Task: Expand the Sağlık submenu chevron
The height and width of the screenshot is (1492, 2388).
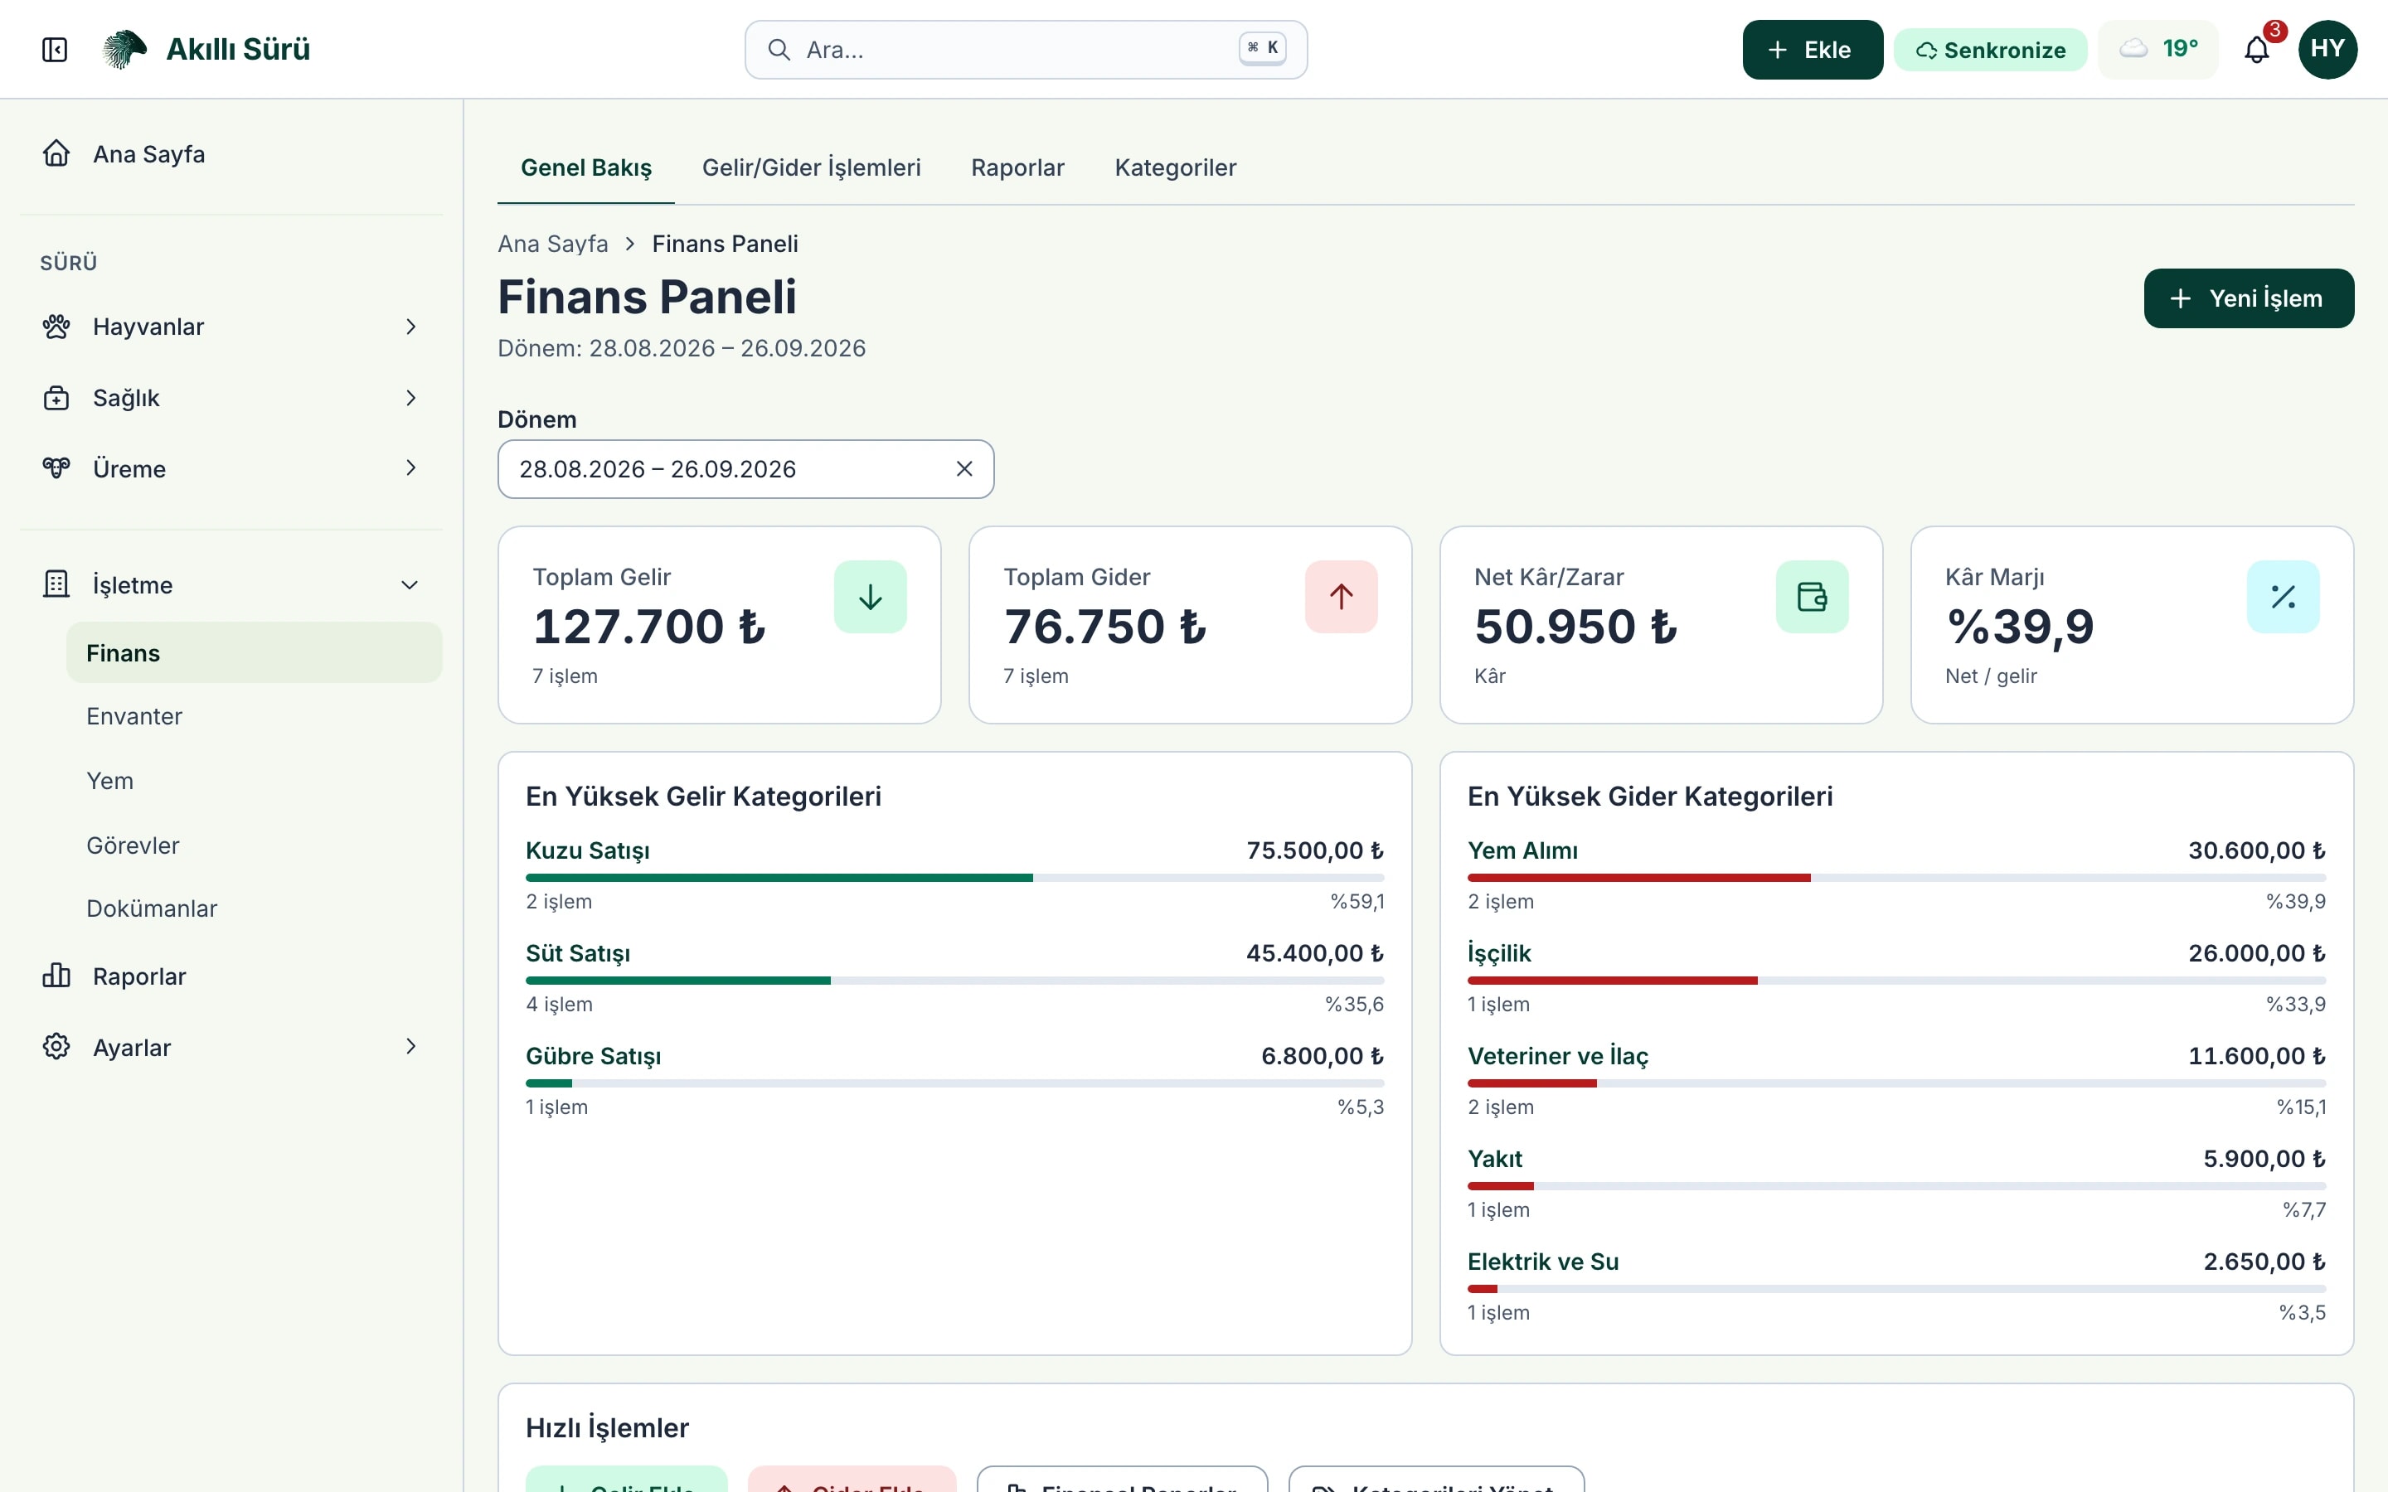Action: point(410,398)
